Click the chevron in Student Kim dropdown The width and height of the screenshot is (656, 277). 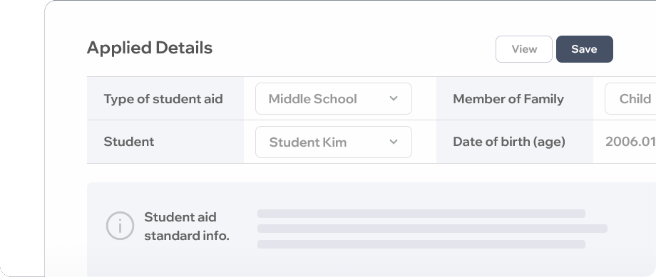[394, 142]
